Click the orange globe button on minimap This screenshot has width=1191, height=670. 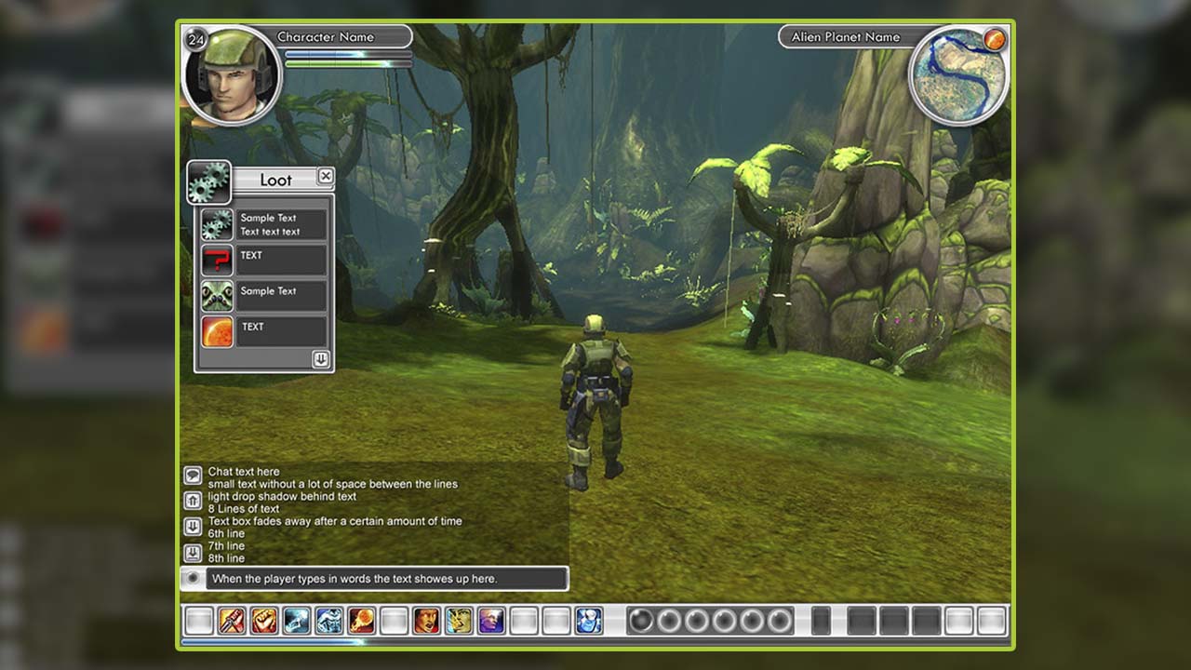point(995,39)
